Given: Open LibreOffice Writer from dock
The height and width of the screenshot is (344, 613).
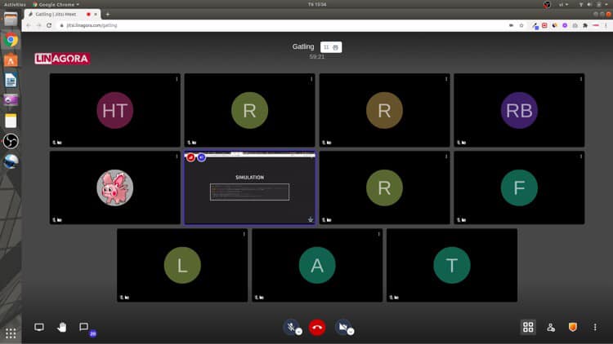Looking at the screenshot, I should point(11,81).
